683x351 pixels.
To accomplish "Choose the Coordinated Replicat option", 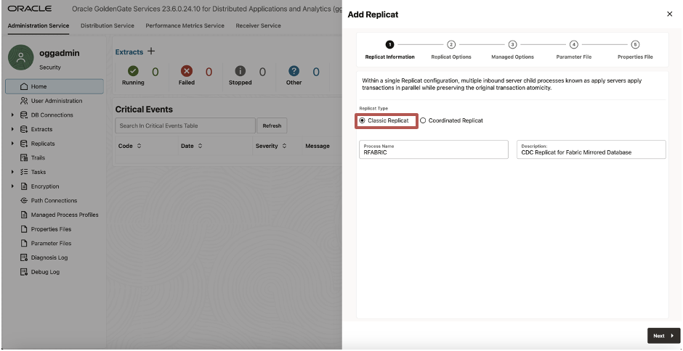I will (424, 120).
